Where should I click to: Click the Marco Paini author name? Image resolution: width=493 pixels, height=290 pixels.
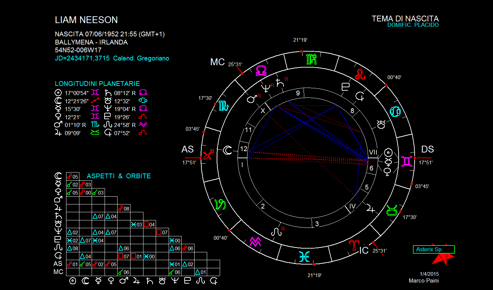[424, 281]
